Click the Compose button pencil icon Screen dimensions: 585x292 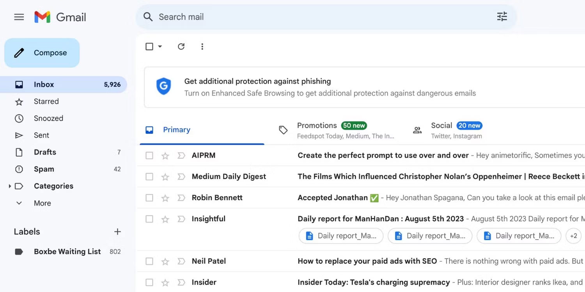pyautogui.click(x=19, y=53)
